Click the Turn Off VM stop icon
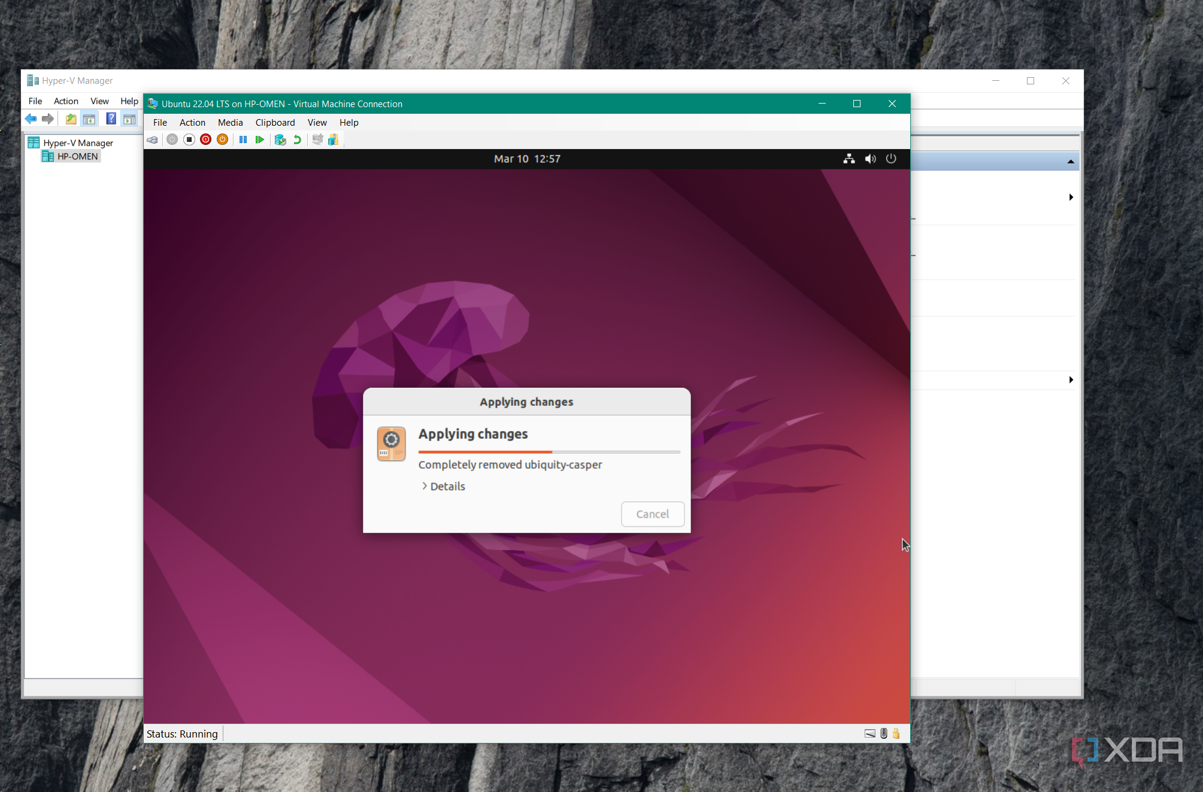Viewport: 1203px width, 792px height. [189, 139]
